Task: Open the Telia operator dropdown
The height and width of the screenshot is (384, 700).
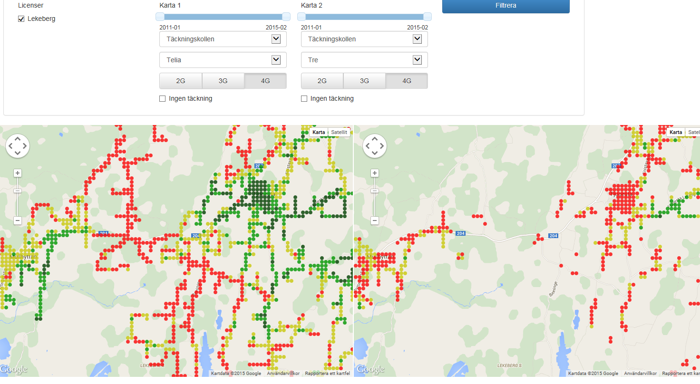Action: [223, 60]
